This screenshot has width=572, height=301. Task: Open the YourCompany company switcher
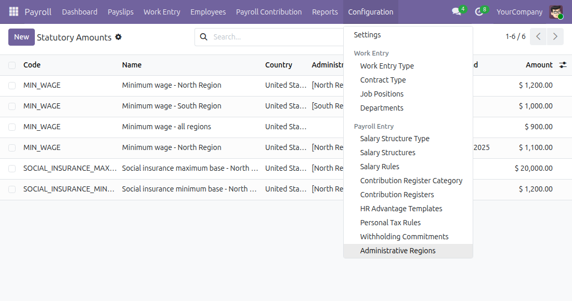point(519,11)
